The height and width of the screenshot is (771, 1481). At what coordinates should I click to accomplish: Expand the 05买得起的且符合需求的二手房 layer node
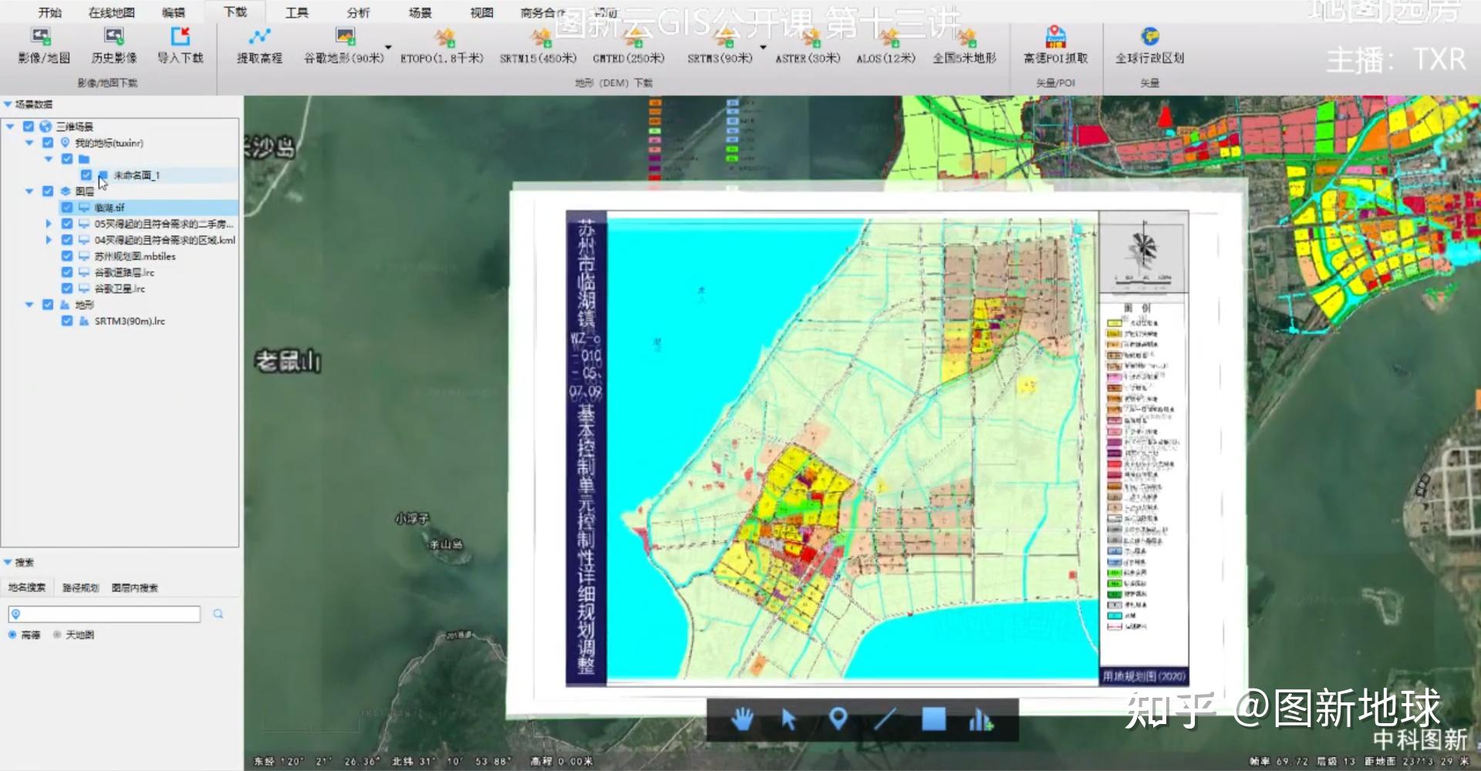tap(49, 224)
